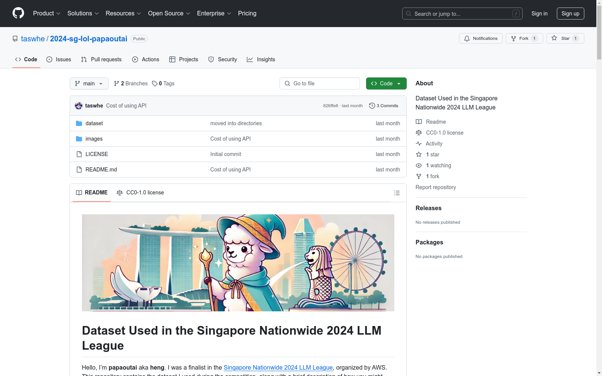Open the main branch selector dropdown
Image resolution: width=602 pixels, height=376 pixels.
click(x=89, y=83)
